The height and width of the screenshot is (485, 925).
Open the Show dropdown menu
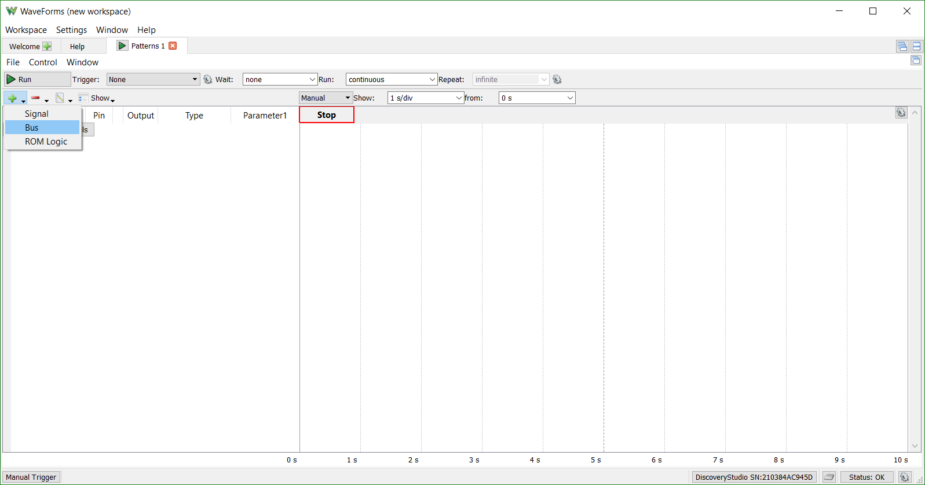103,98
